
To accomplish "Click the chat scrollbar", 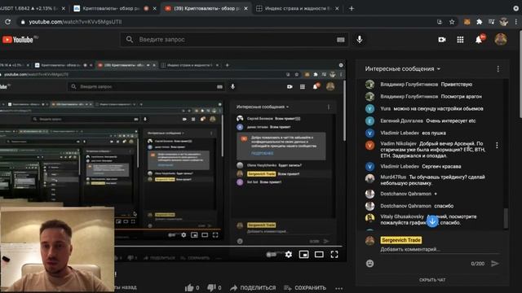I will (506, 218).
